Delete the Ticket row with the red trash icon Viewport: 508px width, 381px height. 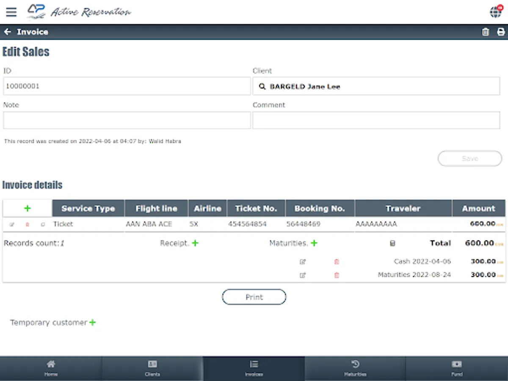tap(28, 224)
